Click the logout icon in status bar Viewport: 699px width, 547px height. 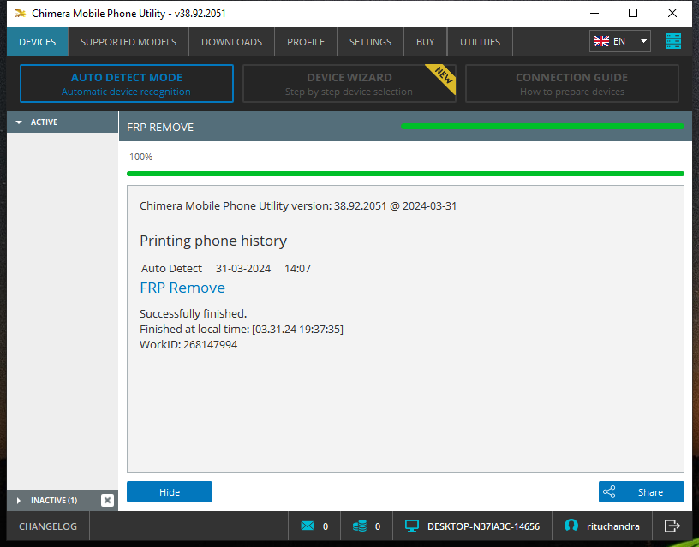pyautogui.click(x=672, y=526)
